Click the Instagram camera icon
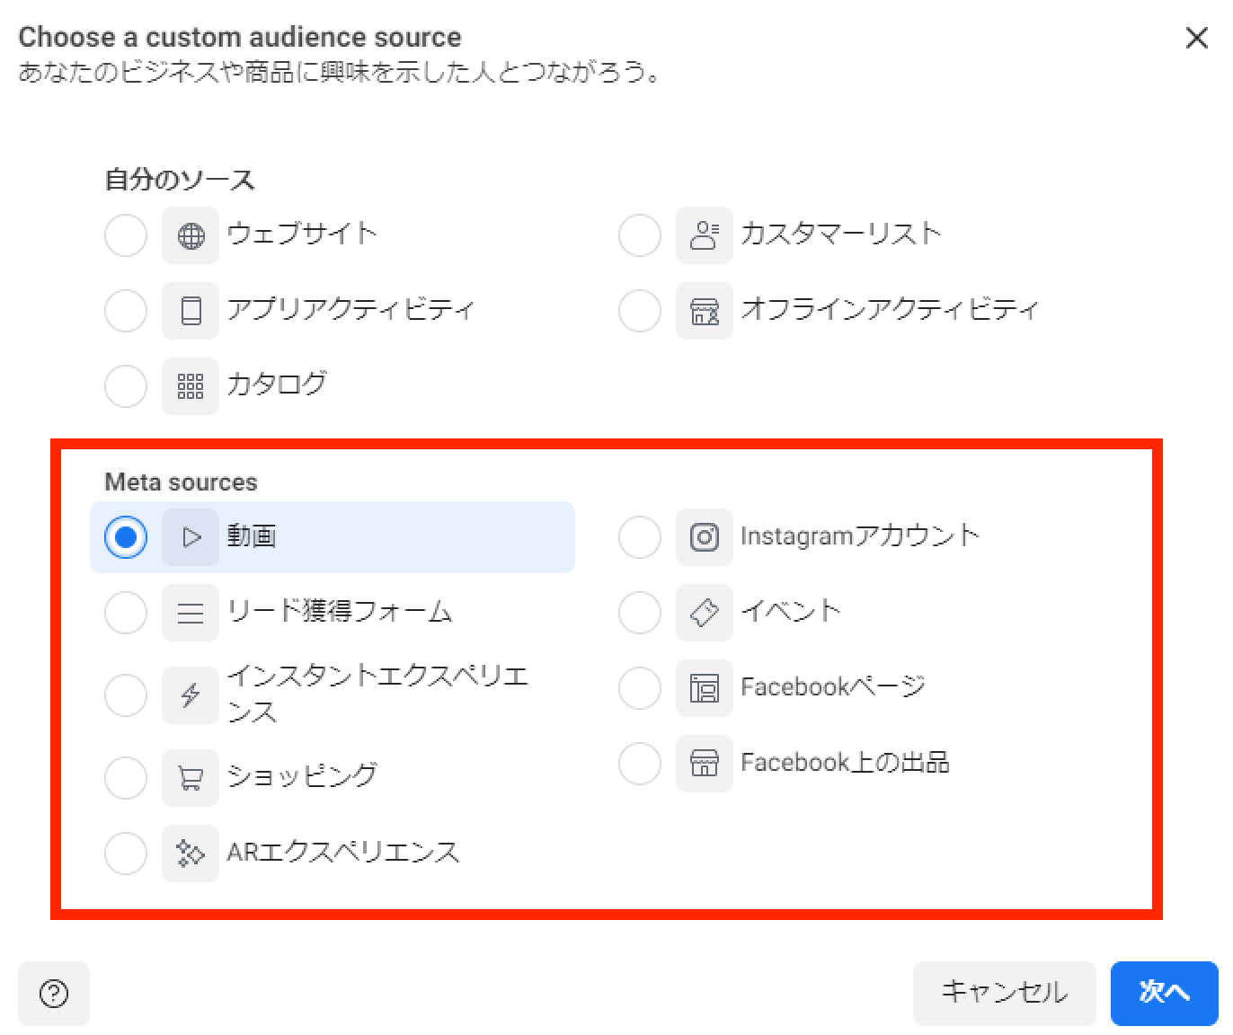This screenshot has width=1233, height=1035. [704, 537]
